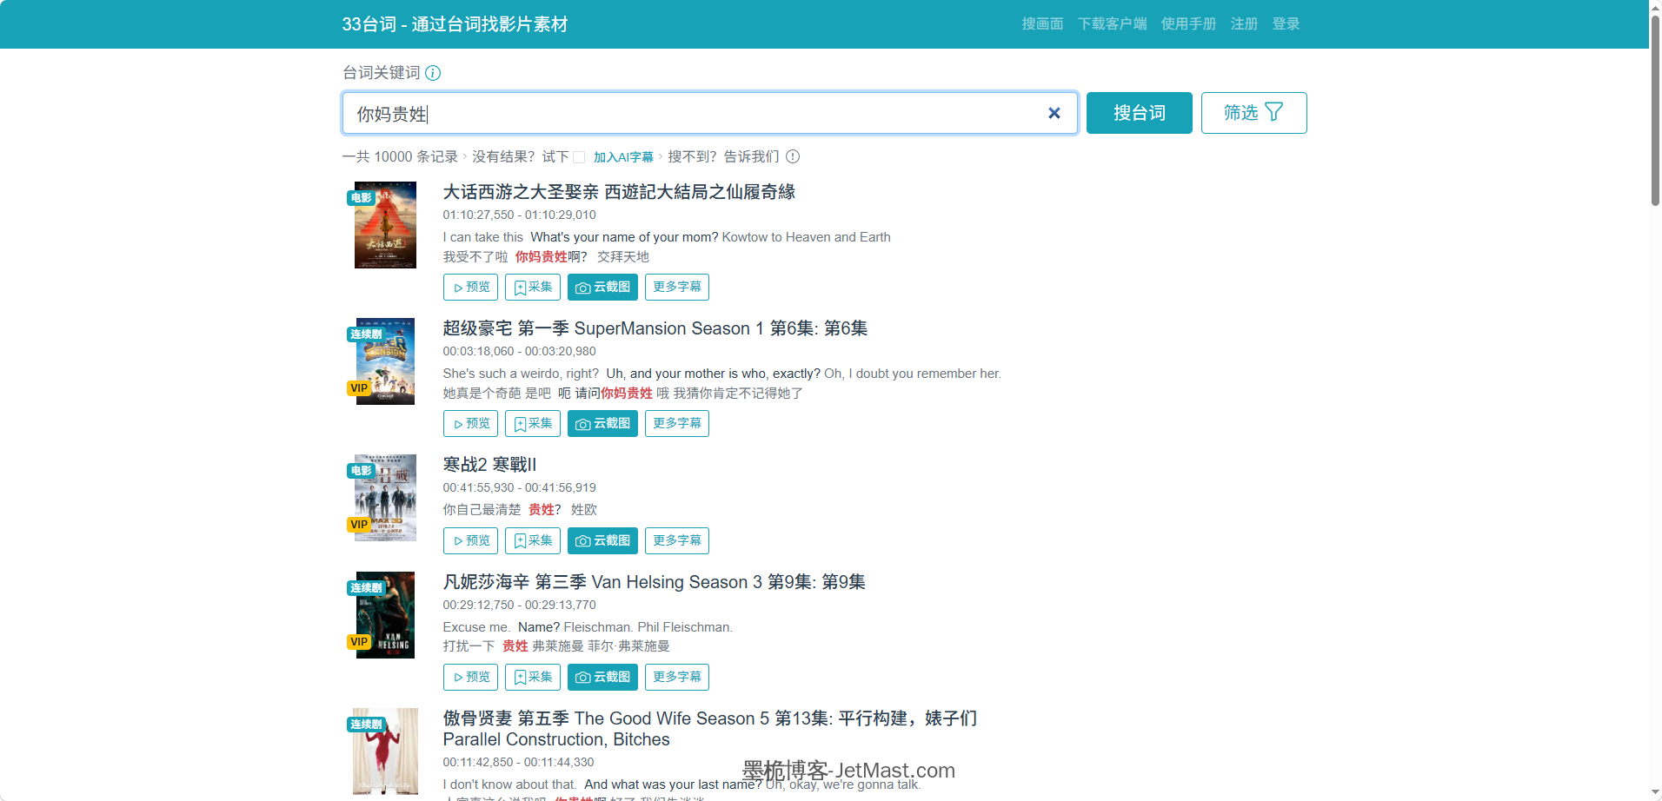Click 告诉我们 feedback link
The width and height of the screenshot is (1662, 801).
(752, 156)
